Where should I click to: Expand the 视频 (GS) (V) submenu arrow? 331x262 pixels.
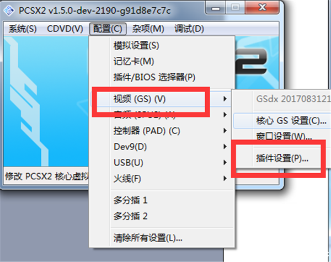[225, 99]
